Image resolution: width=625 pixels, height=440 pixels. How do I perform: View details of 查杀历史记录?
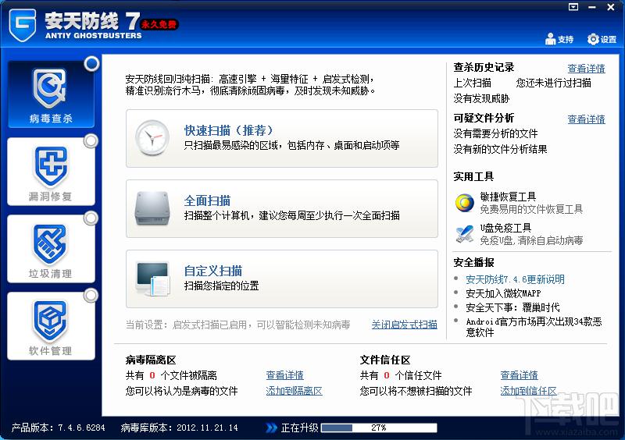pyautogui.click(x=587, y=69)
